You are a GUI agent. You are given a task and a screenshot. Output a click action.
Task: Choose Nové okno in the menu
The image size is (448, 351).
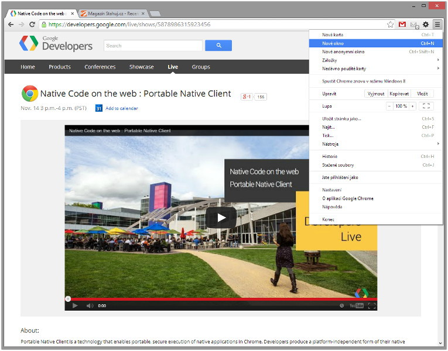[x=376, y=43]
